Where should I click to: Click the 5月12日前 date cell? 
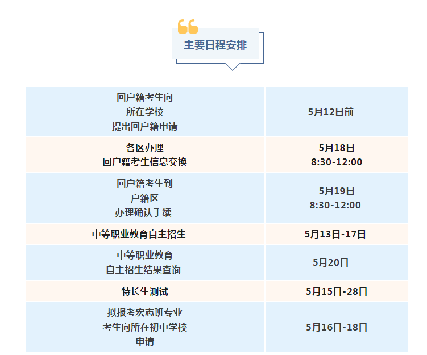(x=331, y=112)
